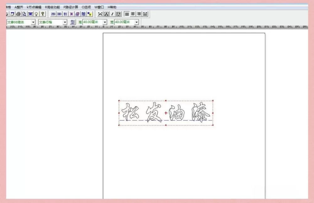This screenshot has height=203, width=314.
Task: Click the justify distribute alignment icon
Action: [145, 14]
